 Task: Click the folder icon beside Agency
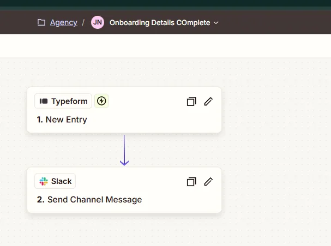[x=41, y=22]
